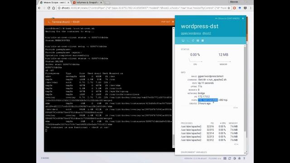The width and height of the screenshot is (290, 163).
Task: Click the address bar URL field
Action: (142, 8)
